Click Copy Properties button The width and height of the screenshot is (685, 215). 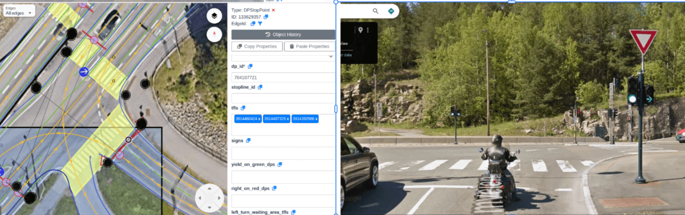[x=257, y=47]
